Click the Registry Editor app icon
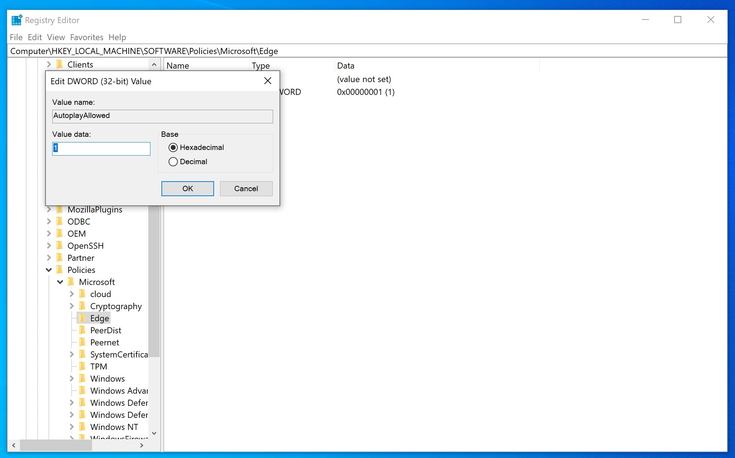735x458 pixels. pyautogui.click(x=17, y=20)
